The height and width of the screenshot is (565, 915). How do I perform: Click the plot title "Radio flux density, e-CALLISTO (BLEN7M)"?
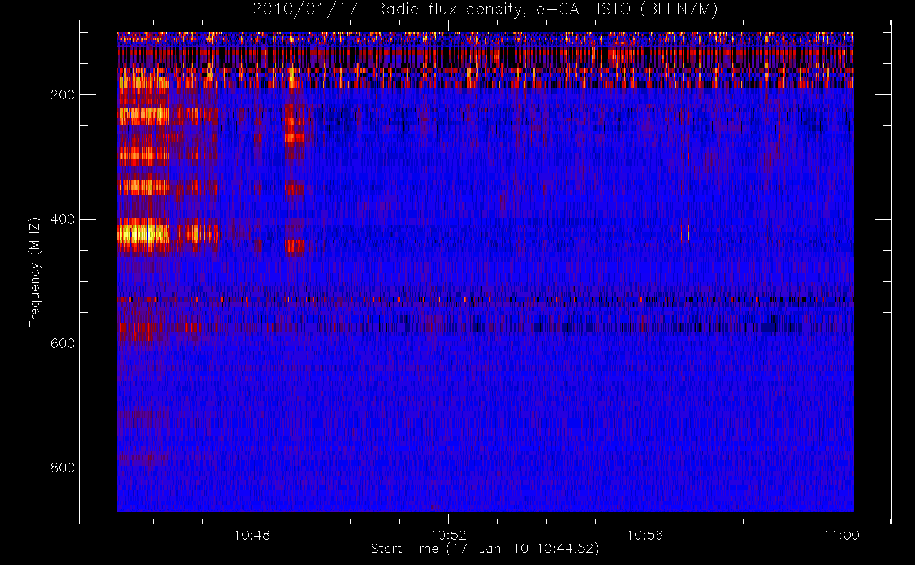coord(546,10)
